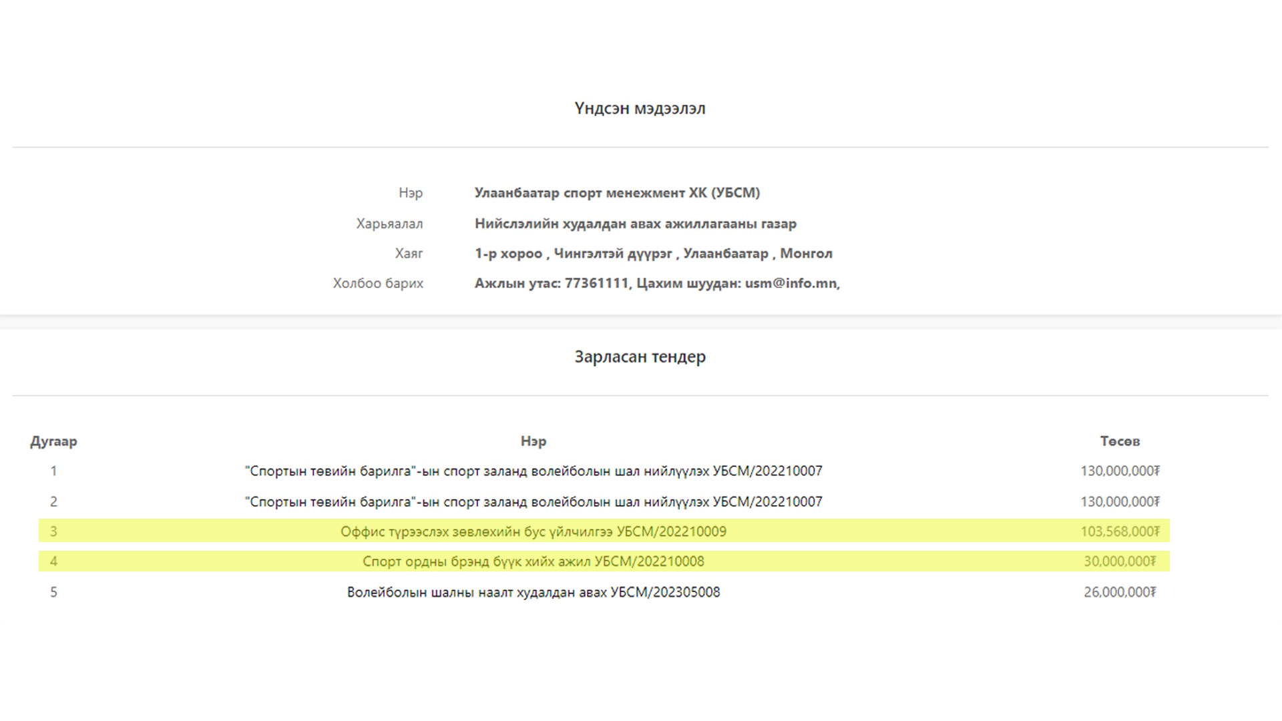Select organization name 'Улаанбаатар спорт менежмент ХК (УБСМ)'
1282x721 pixels.
(x=617, y=193)
